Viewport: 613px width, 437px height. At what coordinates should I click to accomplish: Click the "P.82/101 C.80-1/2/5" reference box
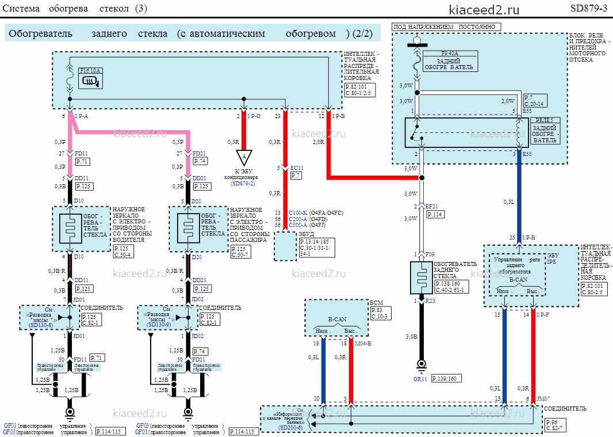359,90
